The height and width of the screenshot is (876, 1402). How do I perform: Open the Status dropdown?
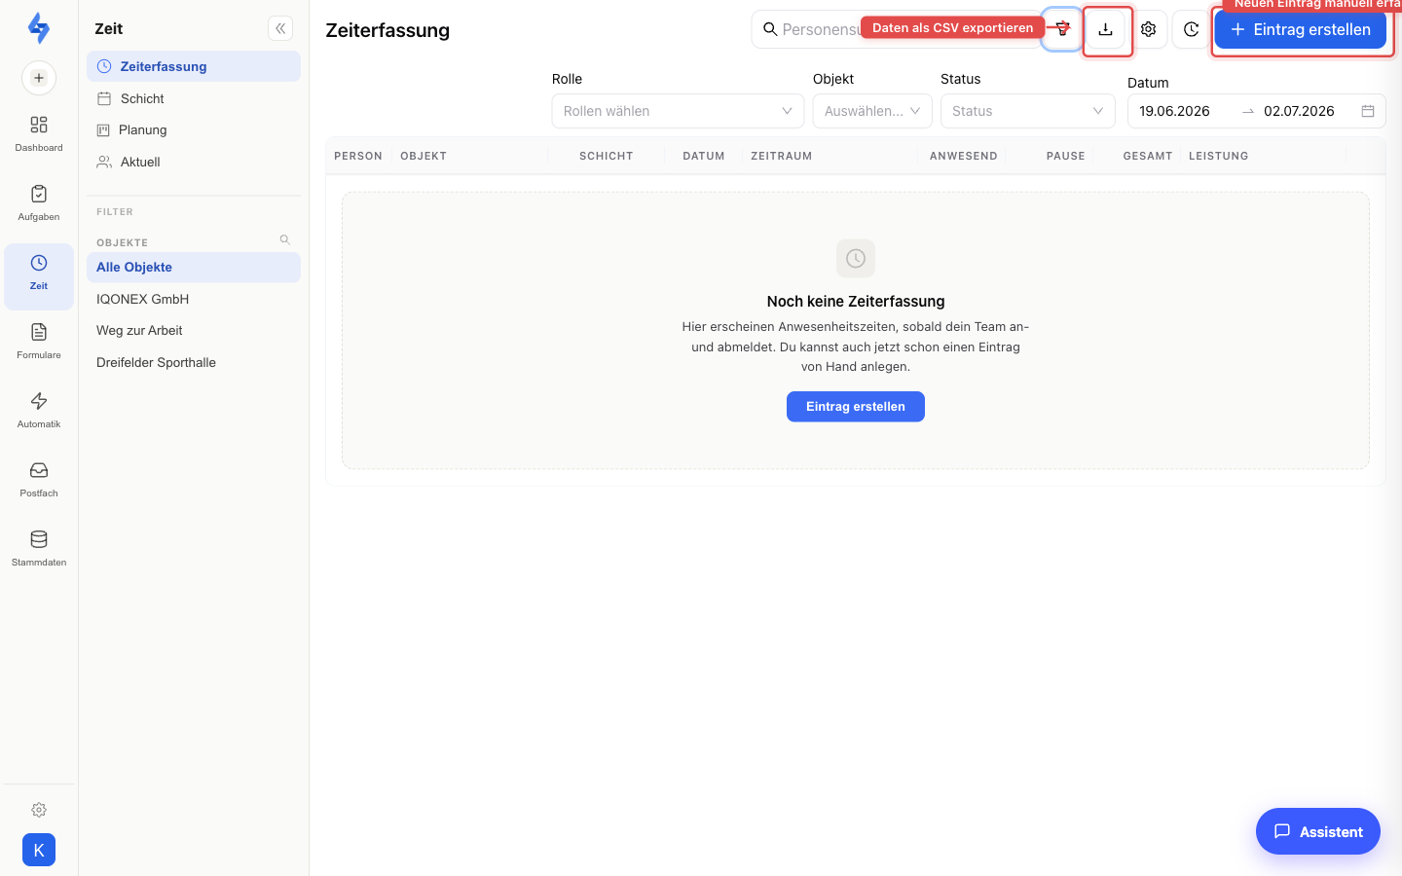click(x=1028, y=111)
